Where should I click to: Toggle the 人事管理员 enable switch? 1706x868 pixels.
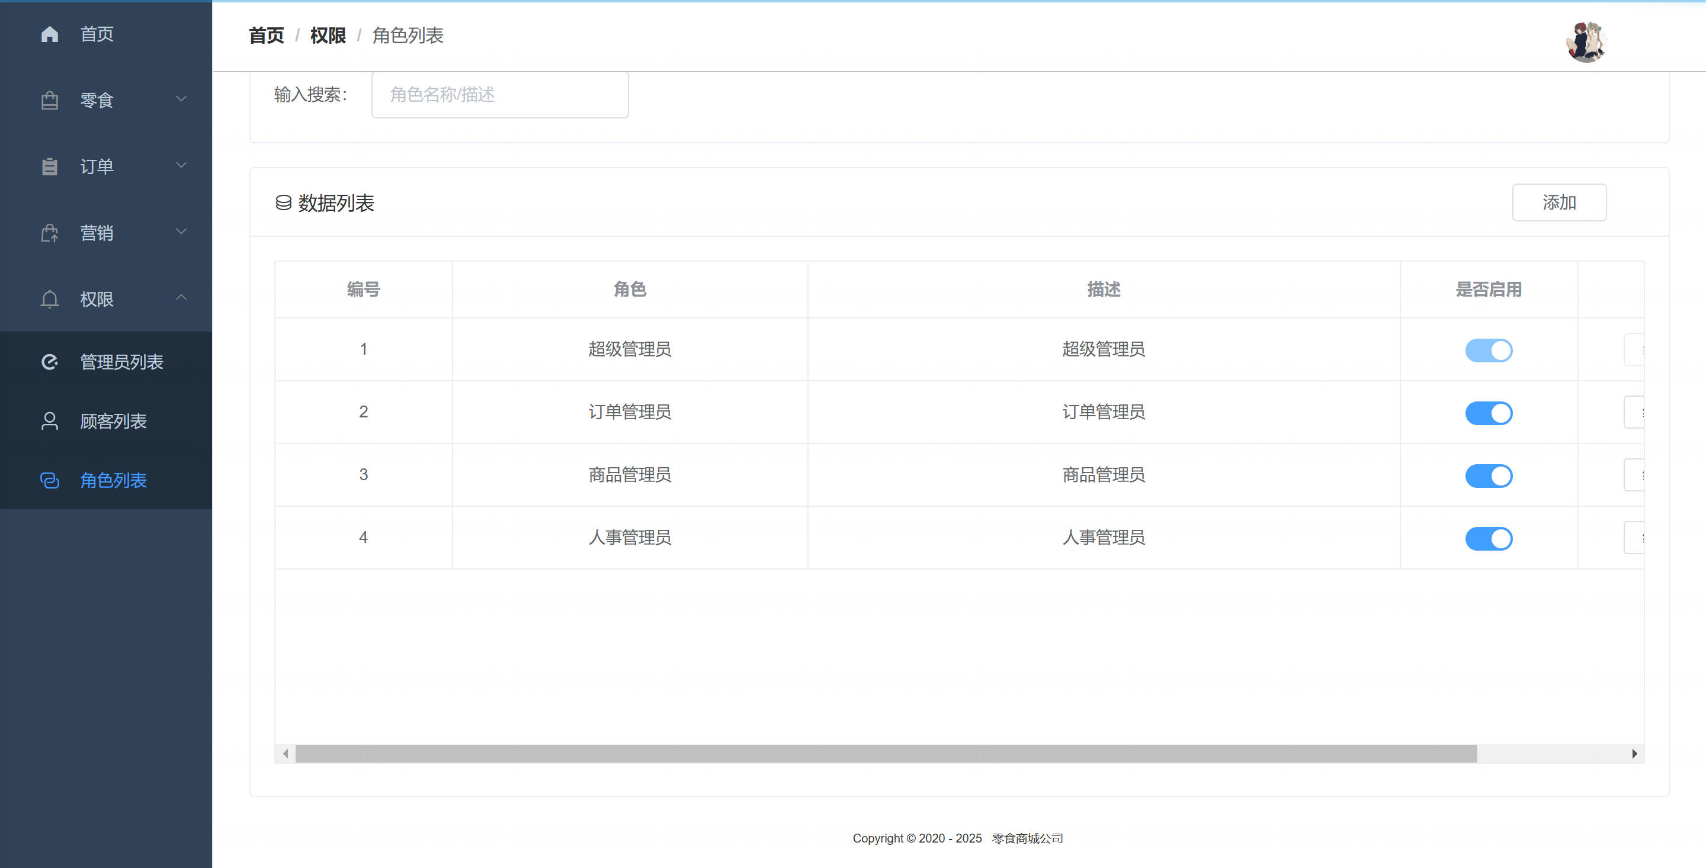1488,539
